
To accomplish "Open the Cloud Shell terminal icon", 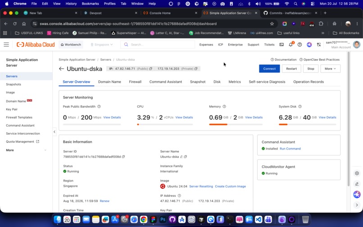I will coord(281,45).
